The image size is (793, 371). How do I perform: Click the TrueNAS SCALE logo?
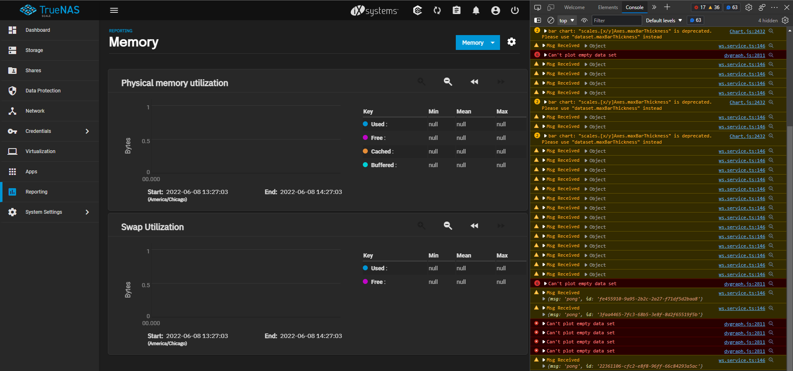click(50, 10)
